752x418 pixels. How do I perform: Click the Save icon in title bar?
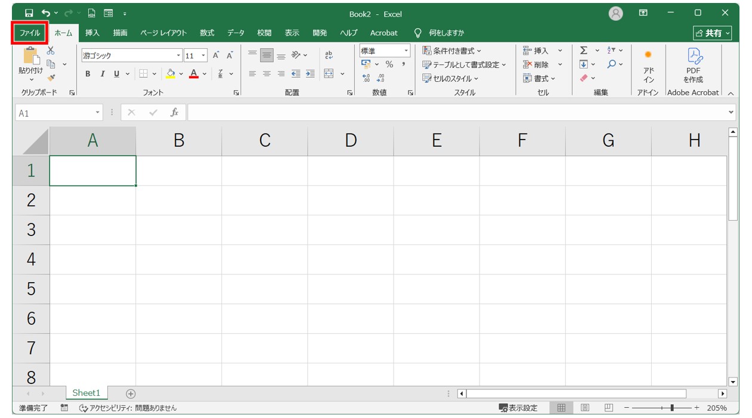[29, 13]
